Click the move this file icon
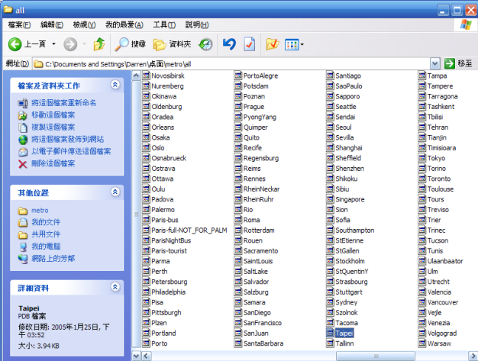Screen dimensions: 478x361 point(23,115)
